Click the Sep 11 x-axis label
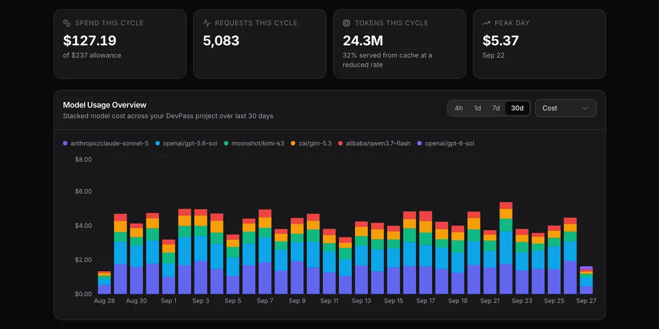Screen dimensions: 659x329 tap(329, 301)
